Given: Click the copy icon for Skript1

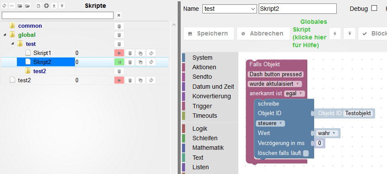Looking at the screenshot, I should [x=140, y=53].
